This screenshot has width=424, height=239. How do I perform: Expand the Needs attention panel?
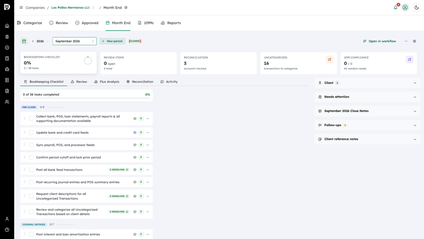[x=367, y=97]
